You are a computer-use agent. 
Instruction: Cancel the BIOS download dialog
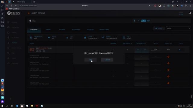click(107, 60)
